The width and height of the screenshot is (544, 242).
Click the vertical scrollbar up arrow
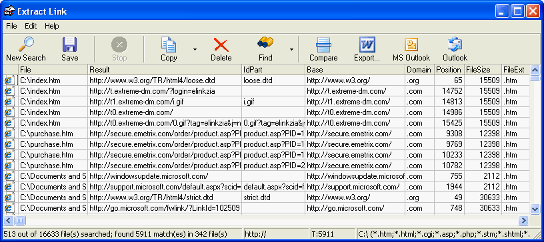535,70
